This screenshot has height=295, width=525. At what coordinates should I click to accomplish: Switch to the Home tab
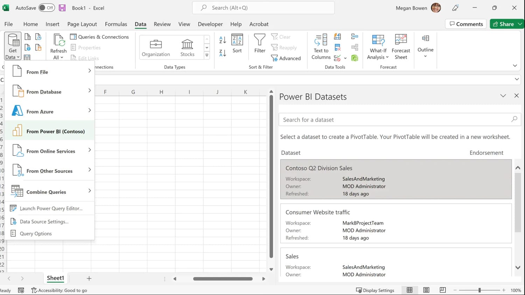point(30,24)
